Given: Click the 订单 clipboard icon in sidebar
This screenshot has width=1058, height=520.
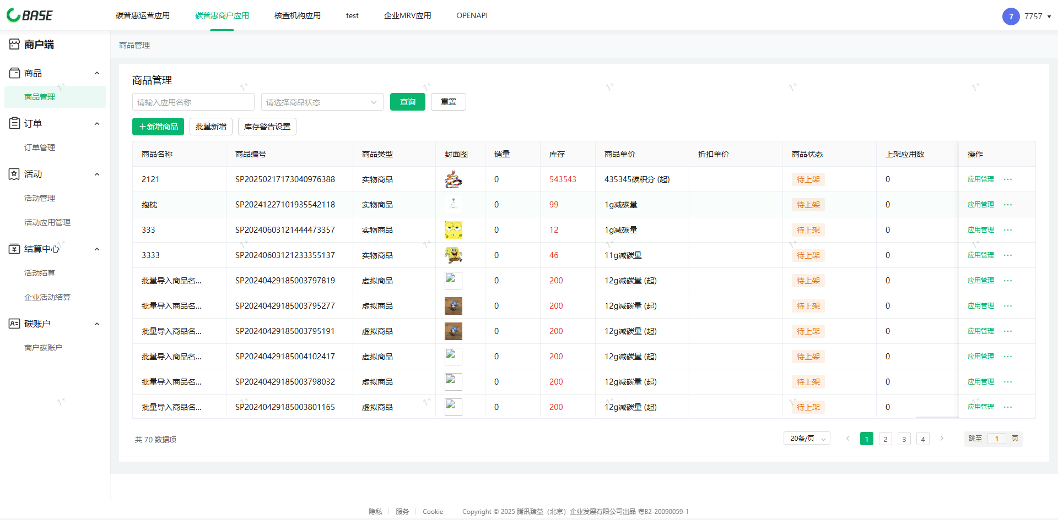Looking at the screenshot, I should tap(14, 123).
